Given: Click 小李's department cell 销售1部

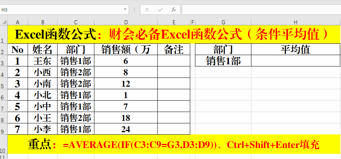Looking at the screenshot, I should pos(76,129).
